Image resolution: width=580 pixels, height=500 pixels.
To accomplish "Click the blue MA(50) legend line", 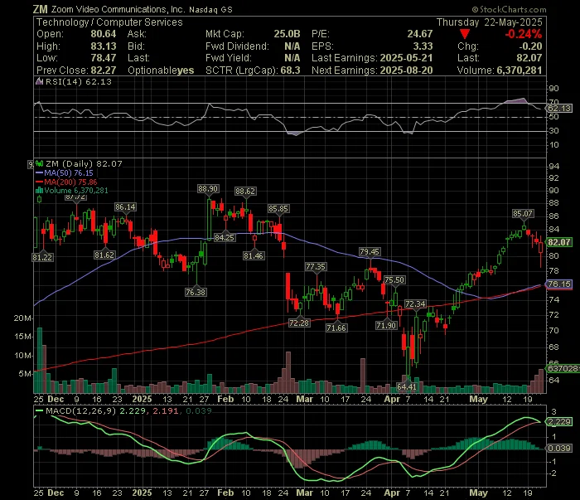I will click(x=39, y=172).
